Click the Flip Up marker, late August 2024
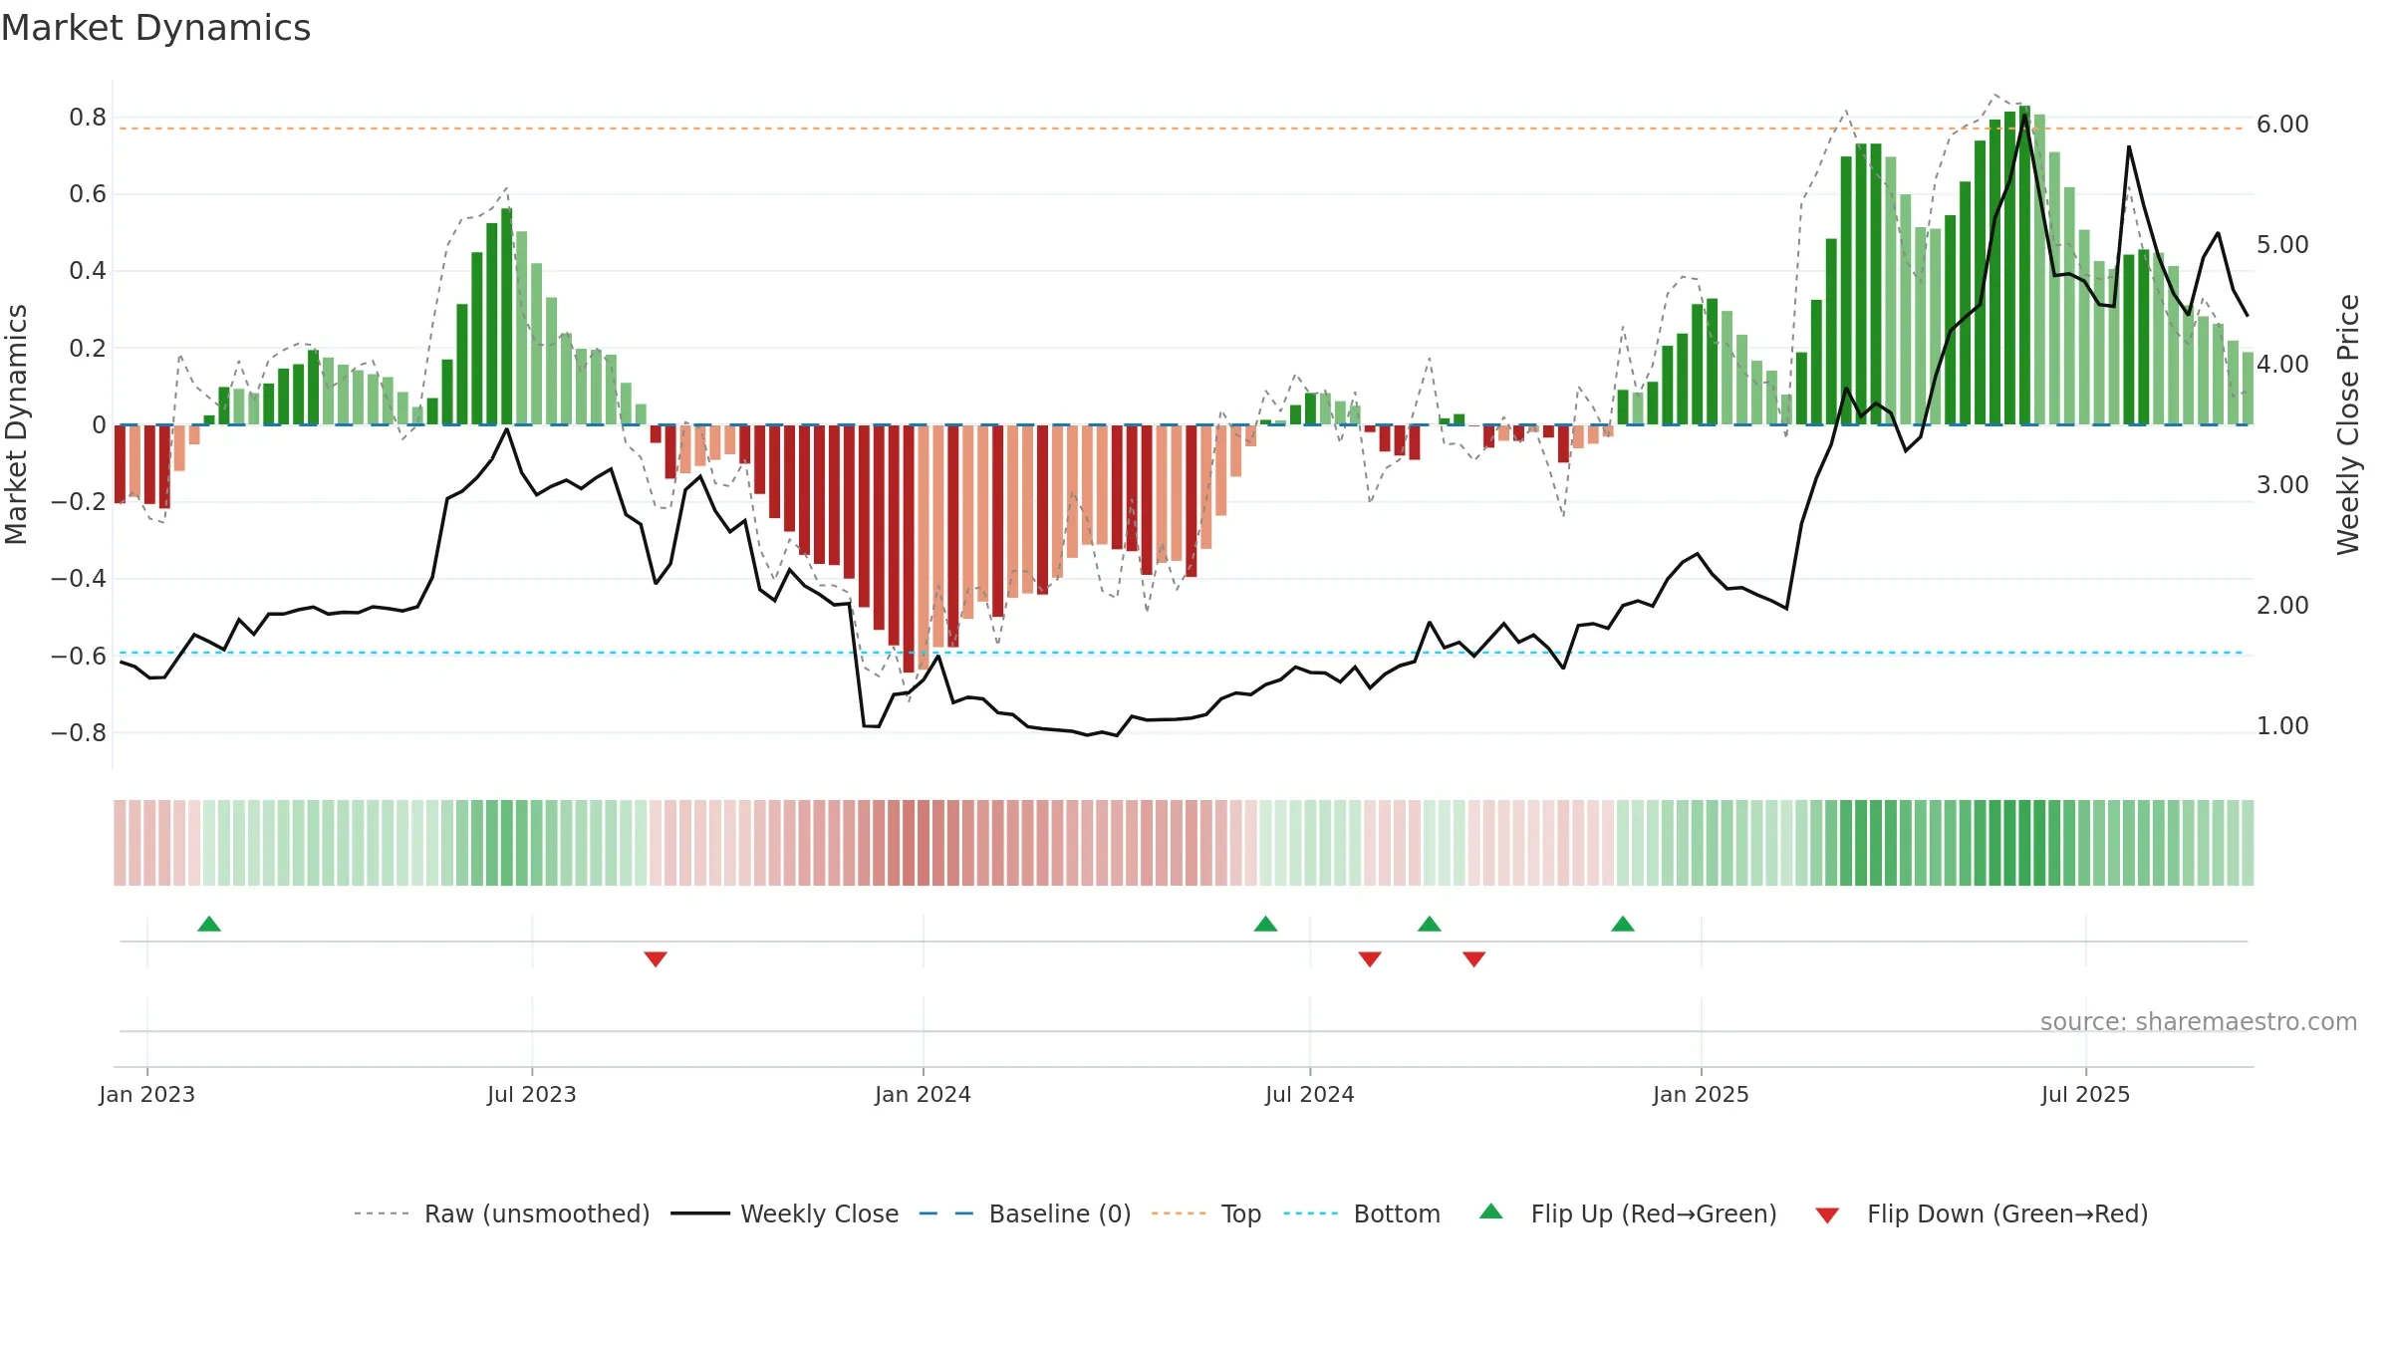The width and height of the screenshot is (2391, 1345). click(1430, 924)
